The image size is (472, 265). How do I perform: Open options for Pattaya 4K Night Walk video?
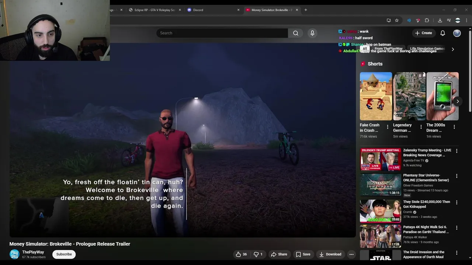click(x=457, y=228)
